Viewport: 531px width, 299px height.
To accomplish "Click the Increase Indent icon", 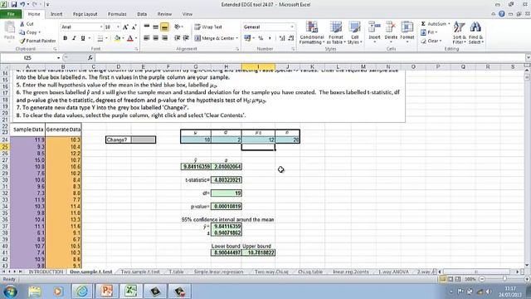I will tap(186, 38).
